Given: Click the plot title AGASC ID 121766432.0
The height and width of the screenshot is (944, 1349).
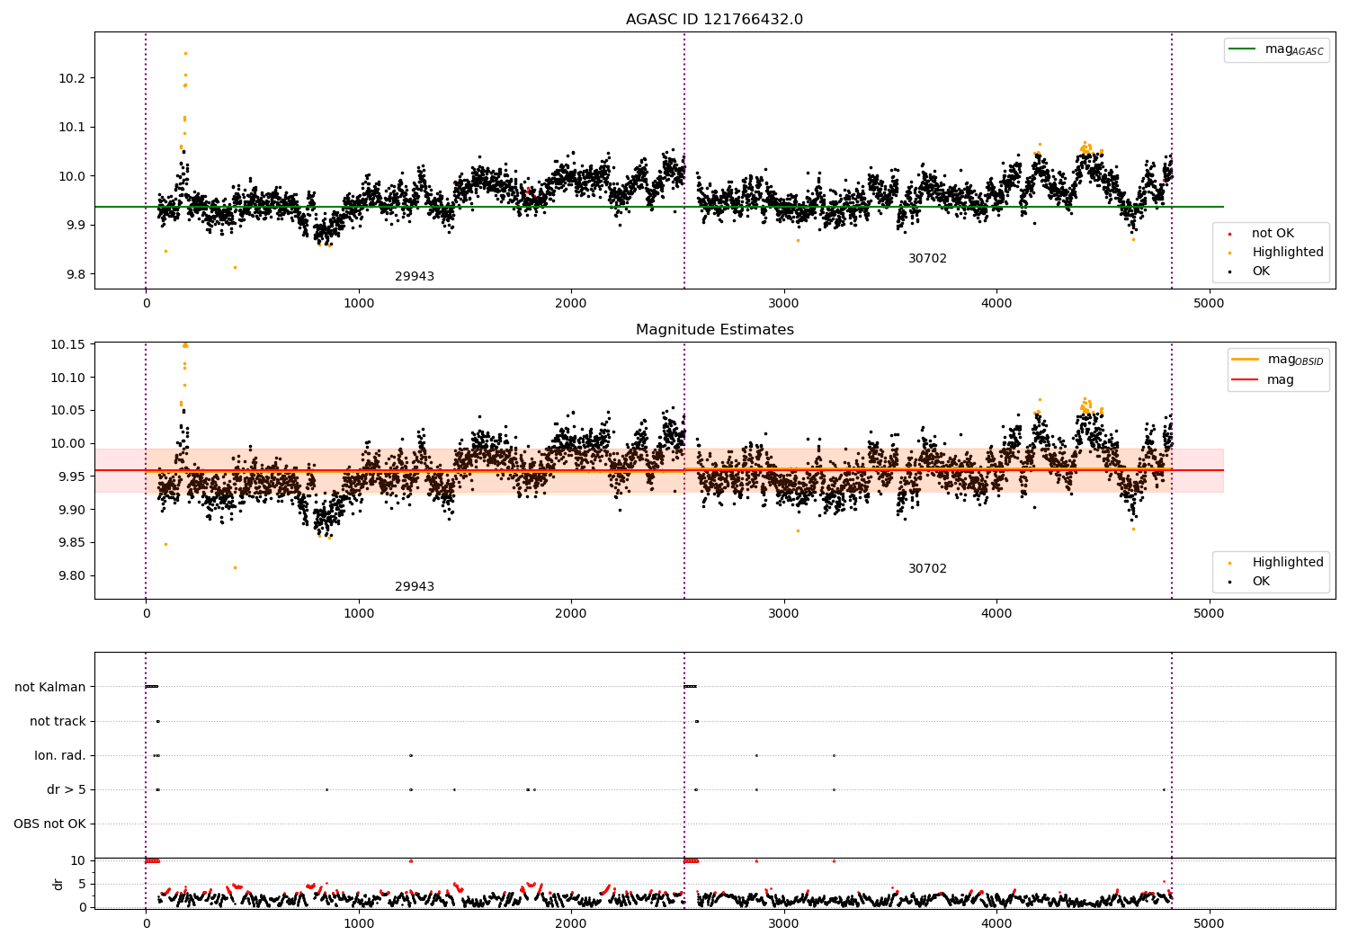Looking at the screenshot, I should (714, 20).
